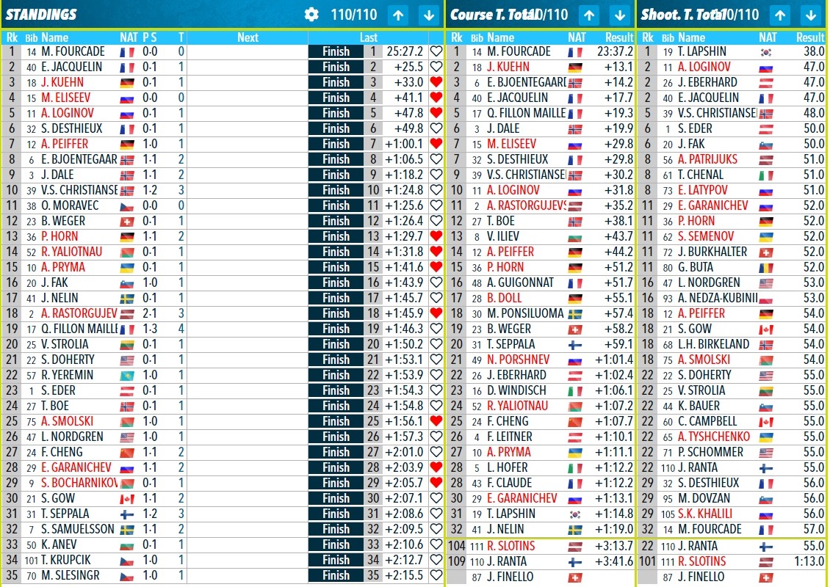Toggle S. Bocharnikov heart at rank 29

(x=436, y=482)
